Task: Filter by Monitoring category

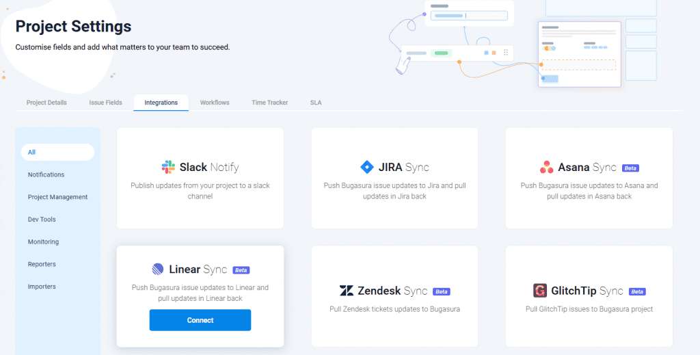Action: pos(43,242)
